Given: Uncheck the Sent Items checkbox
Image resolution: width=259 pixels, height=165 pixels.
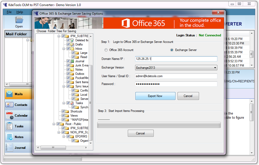Looking at the screenshot, I should [x=68, y=82].
